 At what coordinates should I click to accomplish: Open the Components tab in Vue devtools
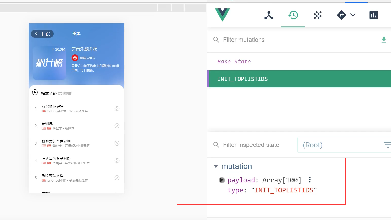point(269,15)
